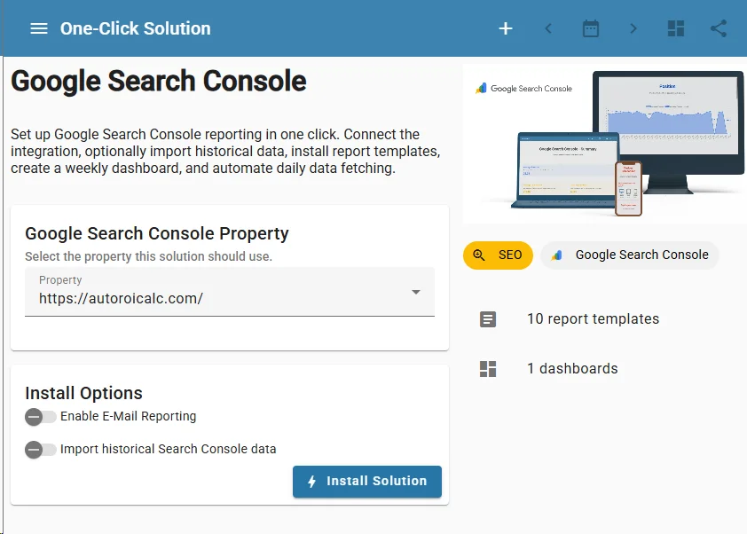747x534 pixels.
Task: Click 'Select the property this solution should use.'
Action: (149, 256)
